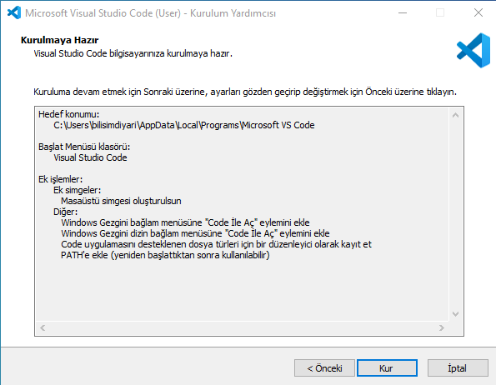Click the Başlat Menüsü klasörü line
Image resolution: width=496 pixels, height=385 pixels.
(84, 147)
